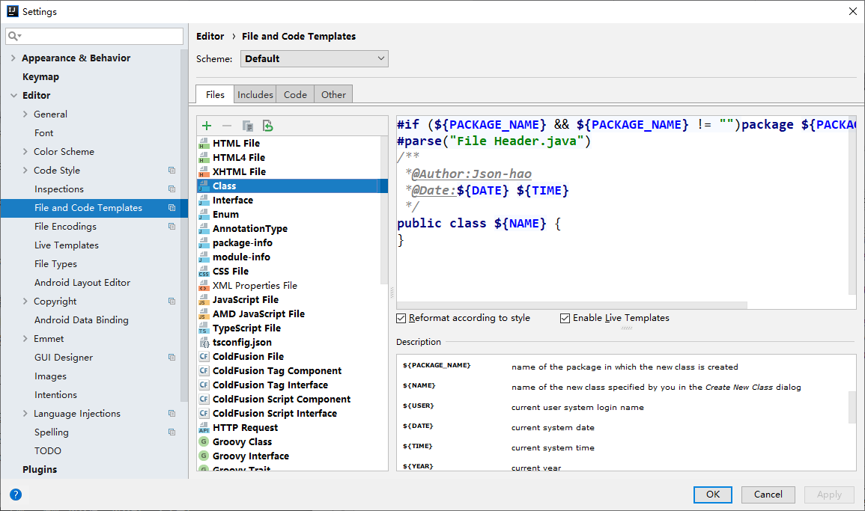
Task: Click project-level icon beside Inspections
Action: [172, 189]
